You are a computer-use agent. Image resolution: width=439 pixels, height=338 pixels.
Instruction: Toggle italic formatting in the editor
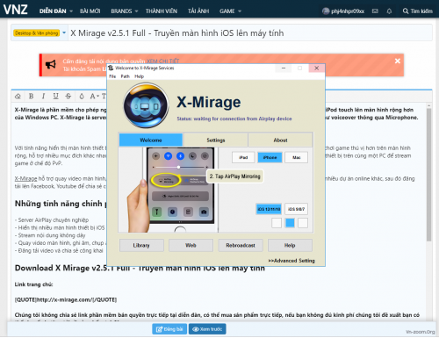(x=43, y=96)
